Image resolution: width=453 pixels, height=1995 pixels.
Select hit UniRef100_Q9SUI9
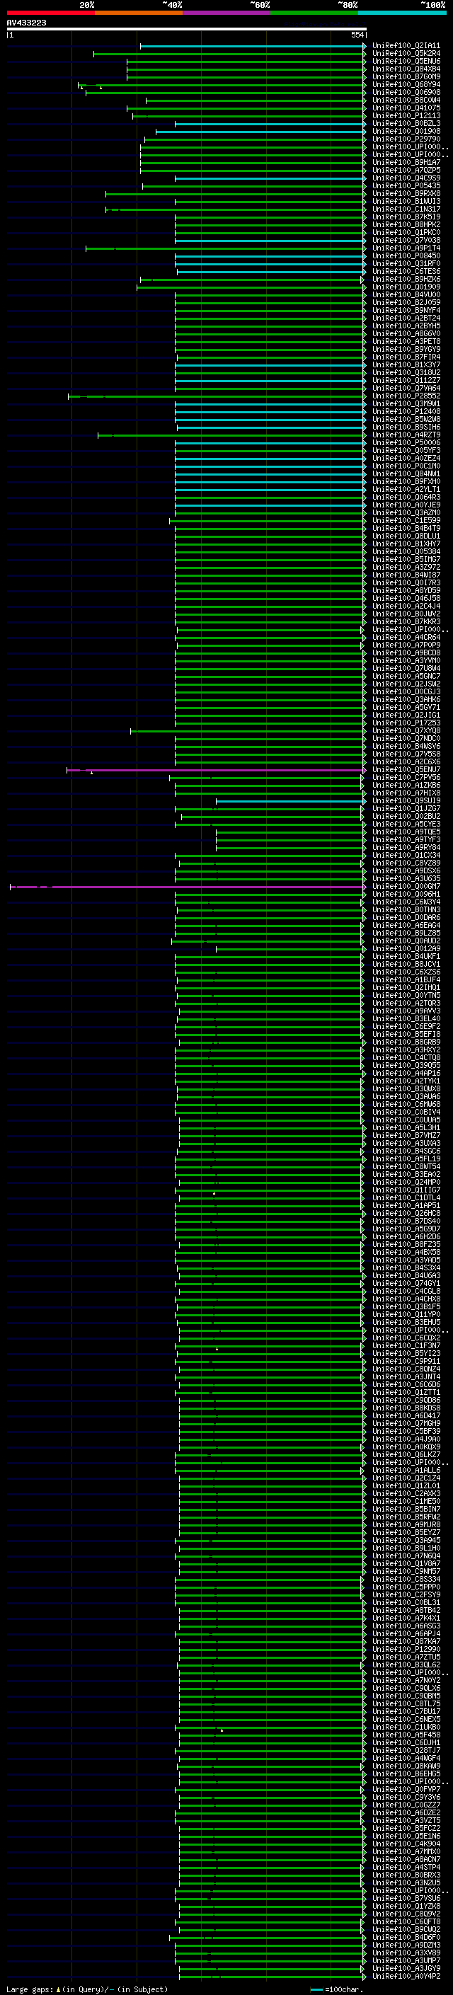point(406,801)
